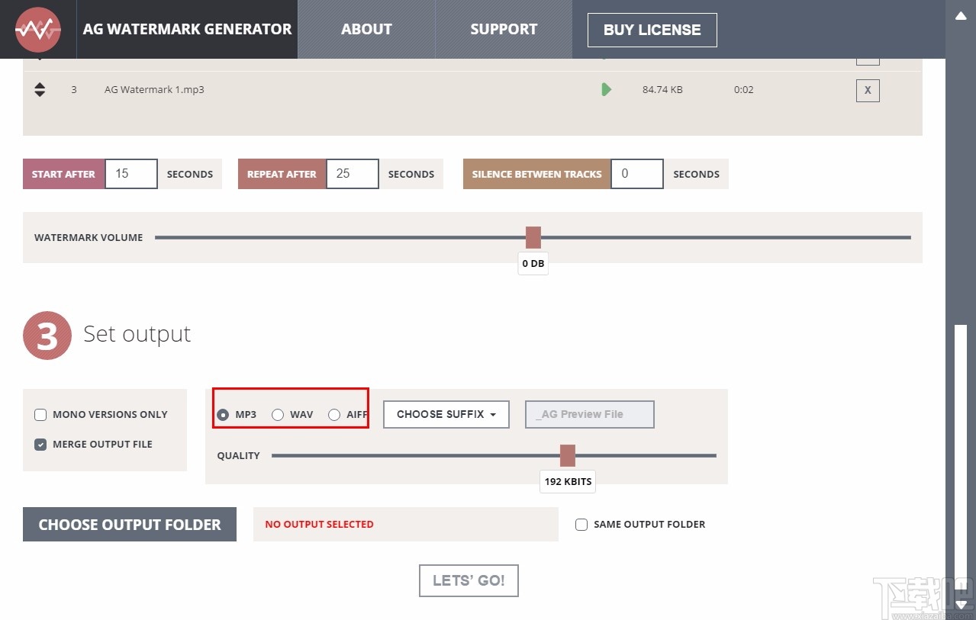Play the AG Watermark 1.mp3 track
The image size is (976, 620).
pos(606,90)
